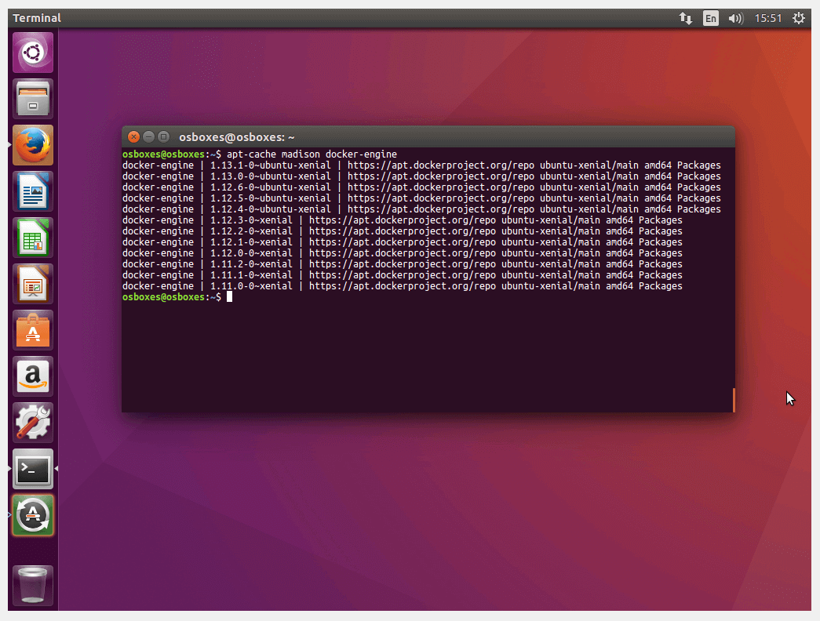Open the Trash in launcher

(x=33, y=586)
